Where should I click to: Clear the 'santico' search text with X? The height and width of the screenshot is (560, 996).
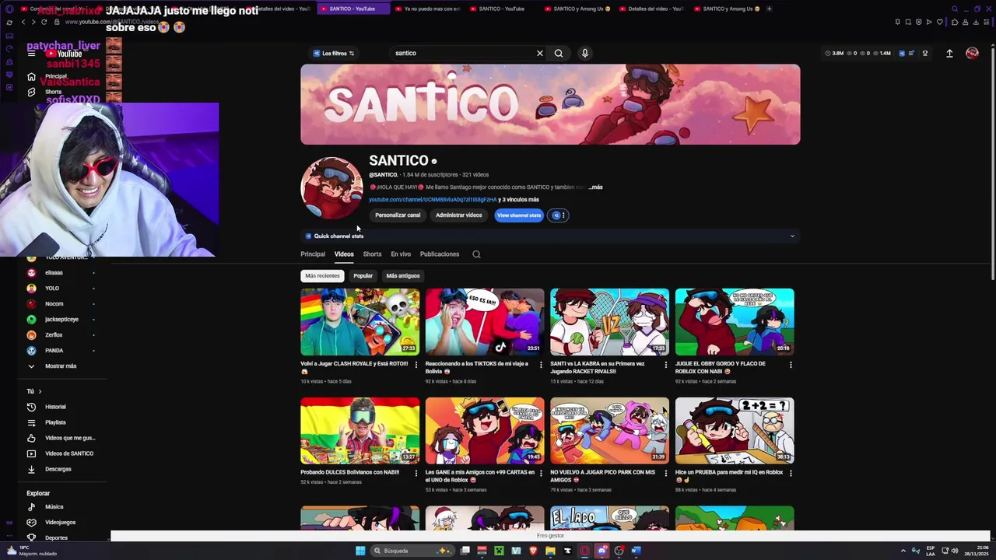(x=539, y=53)
